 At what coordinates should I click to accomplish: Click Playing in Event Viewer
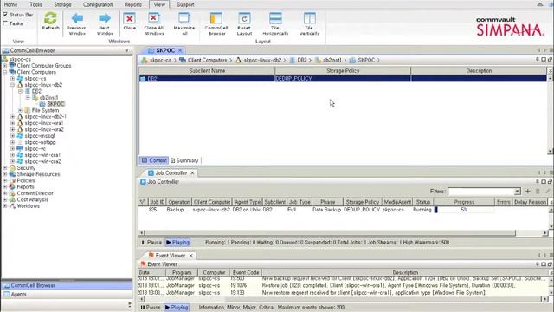pos(177,308)
